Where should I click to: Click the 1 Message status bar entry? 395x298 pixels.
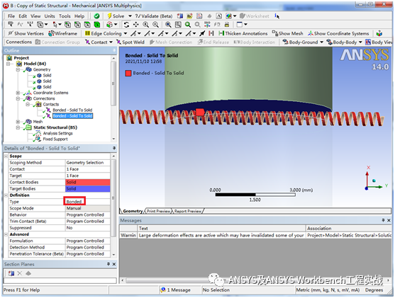(176, 290)
